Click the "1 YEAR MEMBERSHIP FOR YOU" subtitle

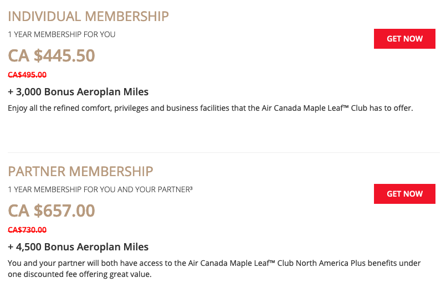click(x=61, y=34)
